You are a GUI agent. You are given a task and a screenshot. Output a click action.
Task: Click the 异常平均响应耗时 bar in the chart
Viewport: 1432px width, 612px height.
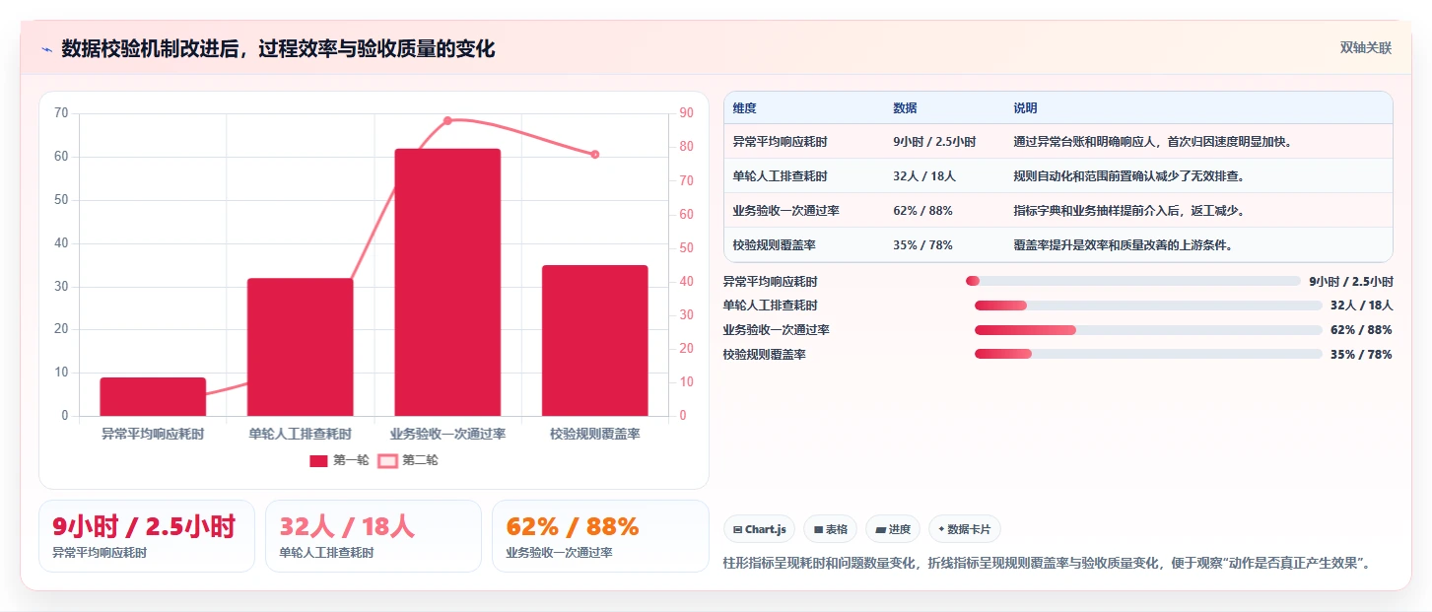pyautogui.click(x=153, y=396)
